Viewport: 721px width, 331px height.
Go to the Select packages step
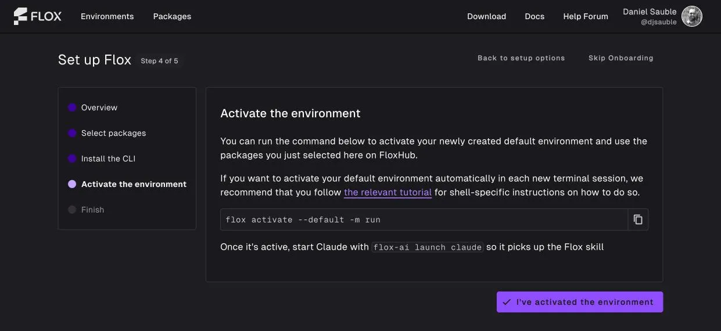[107, 133]
